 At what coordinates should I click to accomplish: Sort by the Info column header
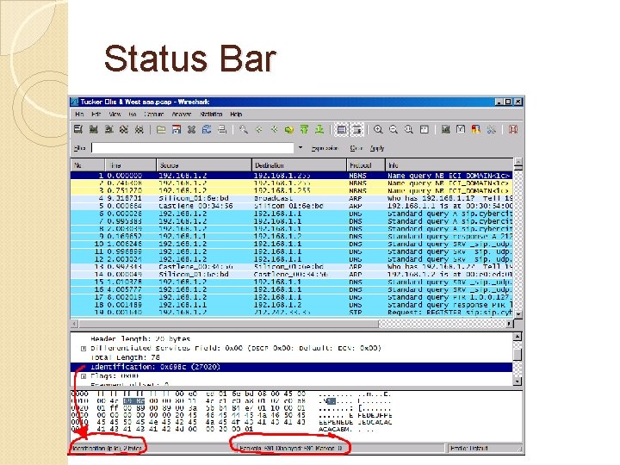pyautogui.click(x=449, y=164)
